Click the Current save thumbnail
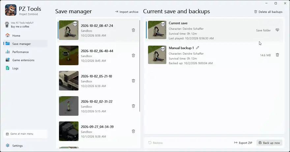The image size is (290, 152). [157, 30]
